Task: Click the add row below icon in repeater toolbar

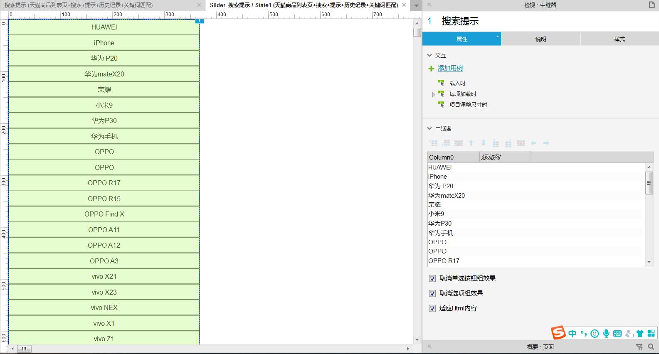Action: (446, 143)
